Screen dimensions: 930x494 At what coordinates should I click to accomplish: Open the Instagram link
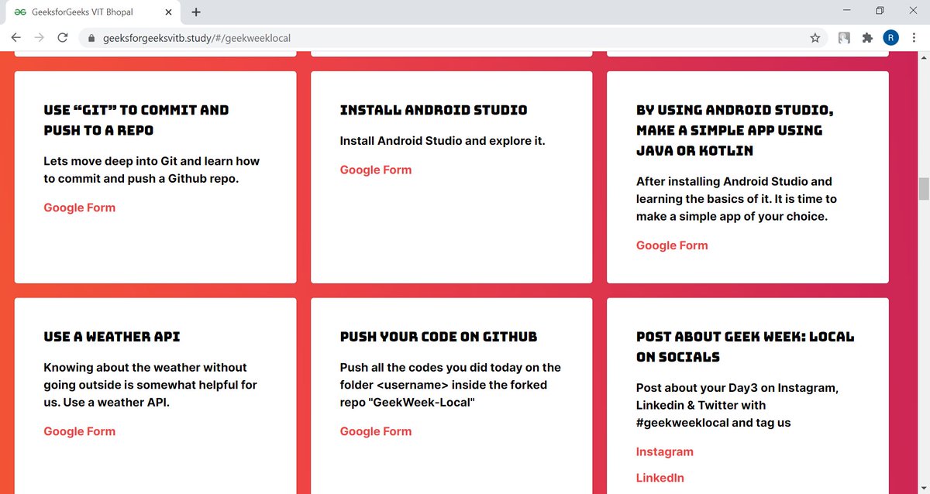pos(665,451)
